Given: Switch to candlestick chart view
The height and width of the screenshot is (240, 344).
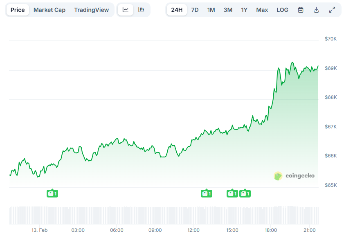Looking at the screenshot, I should pyautogui.click(x=142, y=9).
